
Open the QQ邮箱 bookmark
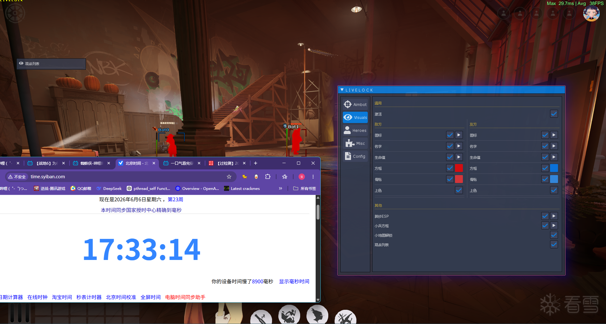(81, 188)
